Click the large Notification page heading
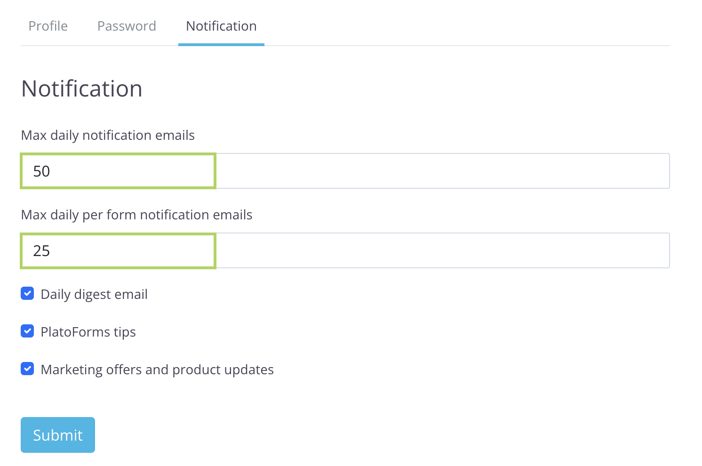 [x=82, y=88]
